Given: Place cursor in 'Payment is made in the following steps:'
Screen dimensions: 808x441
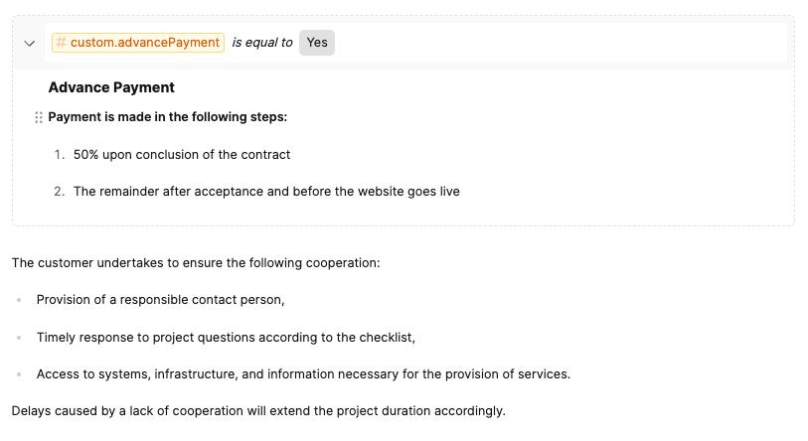Looking at the screenshot, I should 167,117.
